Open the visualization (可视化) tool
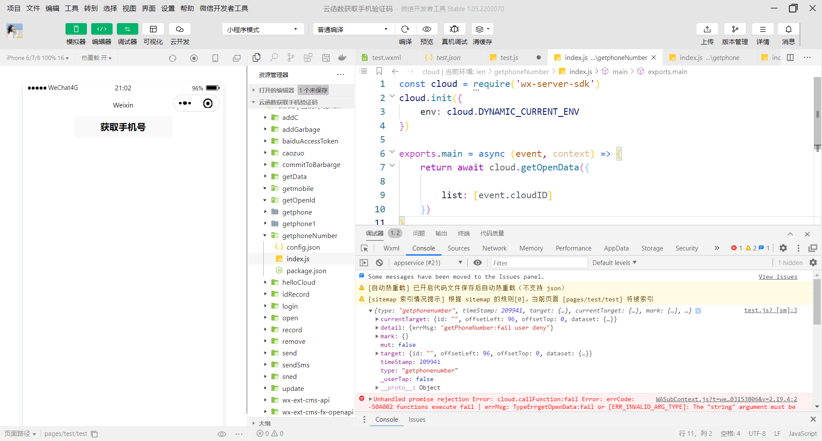The image size is (822, 441). 153,29
